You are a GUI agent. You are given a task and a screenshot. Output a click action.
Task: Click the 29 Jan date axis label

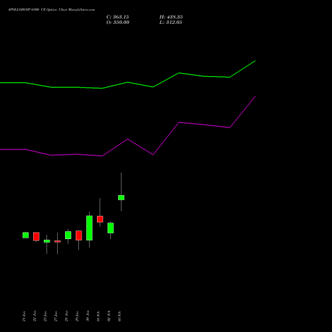pos(77,316)
